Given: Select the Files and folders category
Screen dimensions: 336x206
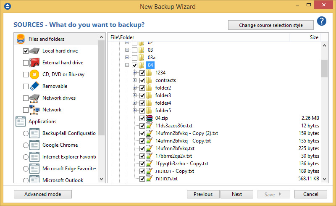Looking at the screenshot, I should pos(46,39).
